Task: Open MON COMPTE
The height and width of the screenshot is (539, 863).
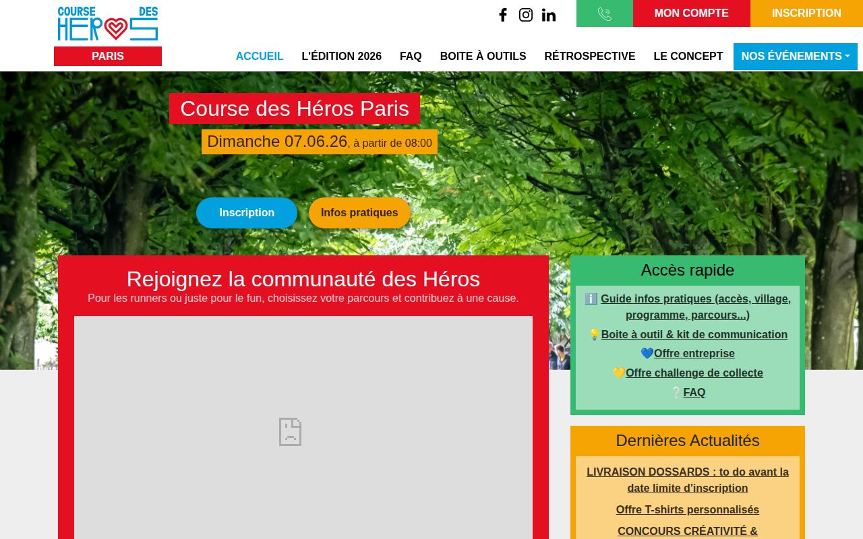Action: (x=692, y=13)
